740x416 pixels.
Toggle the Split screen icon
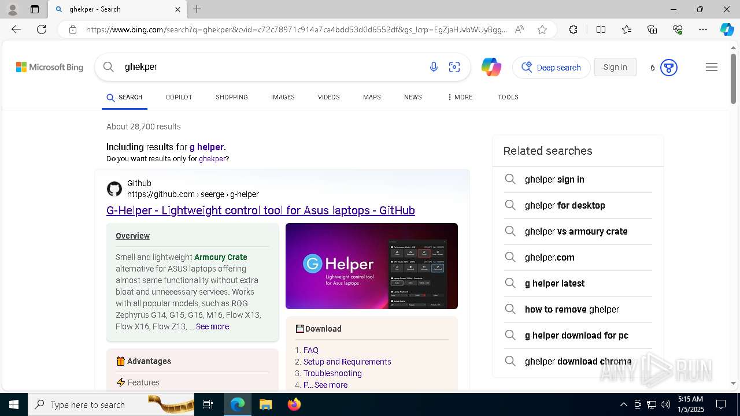pyautogui.click(x=601, y=29)
